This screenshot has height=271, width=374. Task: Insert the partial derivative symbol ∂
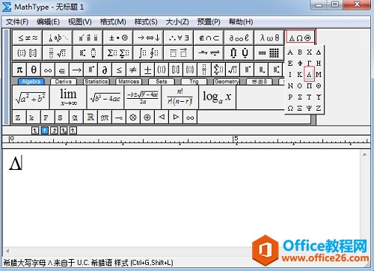coord(105,70)
